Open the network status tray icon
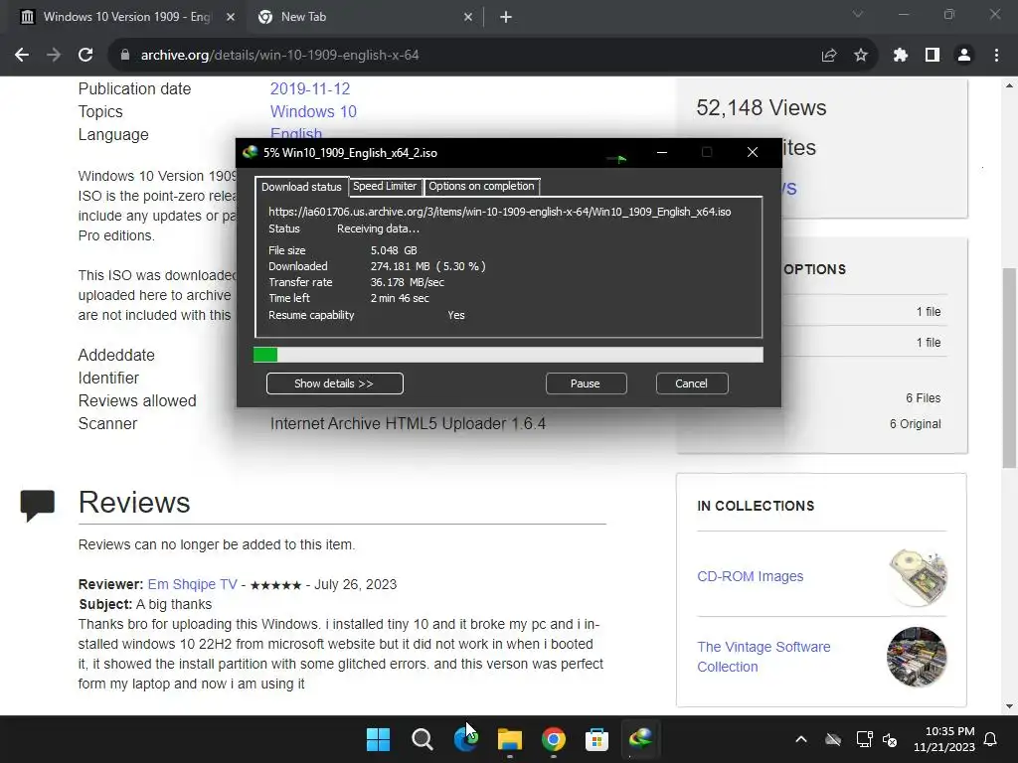This screenshot has width=1018, height=763. click(x=864, y=739)
